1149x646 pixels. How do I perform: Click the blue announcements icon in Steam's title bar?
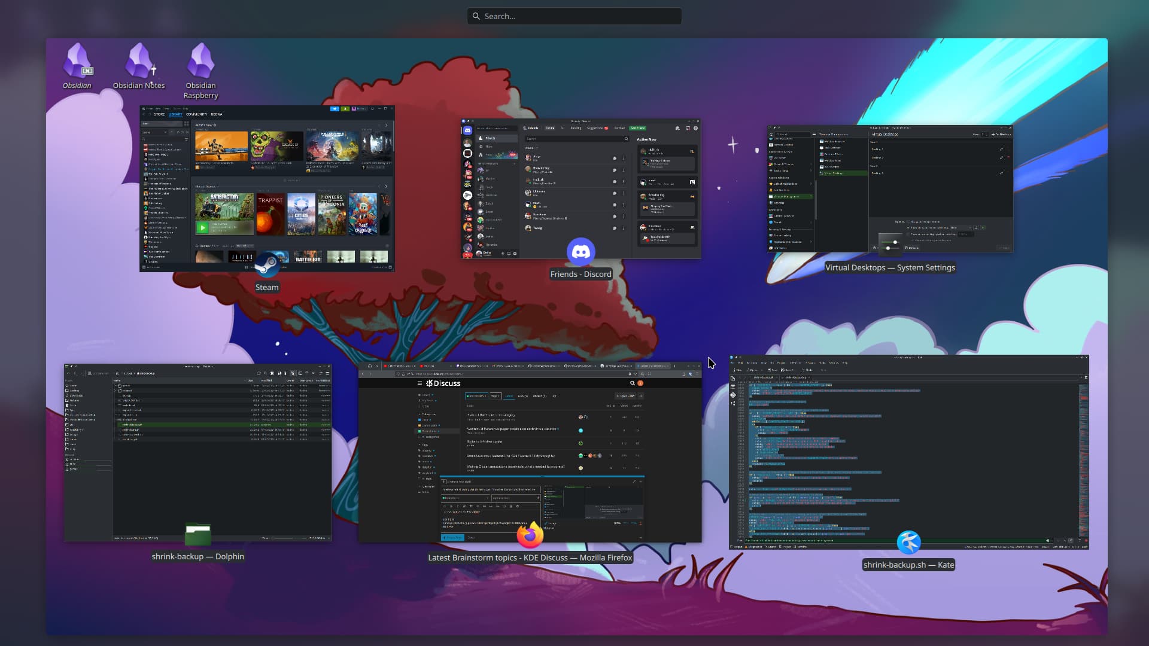pyautogui.click(x=335, y=109)
